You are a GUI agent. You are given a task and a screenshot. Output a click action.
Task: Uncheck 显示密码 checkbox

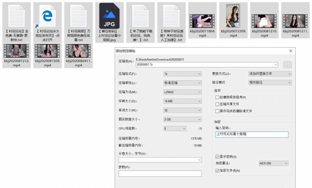point(217,157)
